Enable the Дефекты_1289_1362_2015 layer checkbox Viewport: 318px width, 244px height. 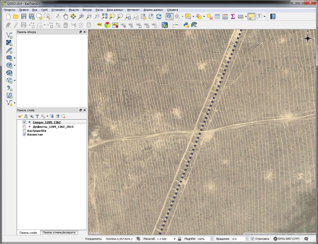(x=25, y=127)
